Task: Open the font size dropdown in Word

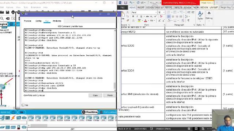Action: (164, 12)
